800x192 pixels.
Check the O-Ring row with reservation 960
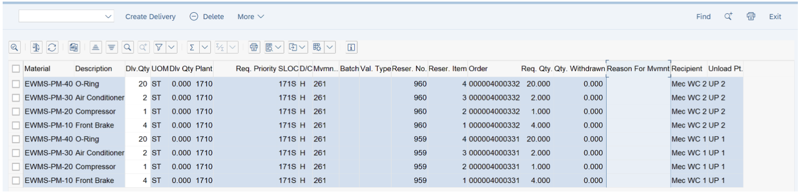pos(15,84)
